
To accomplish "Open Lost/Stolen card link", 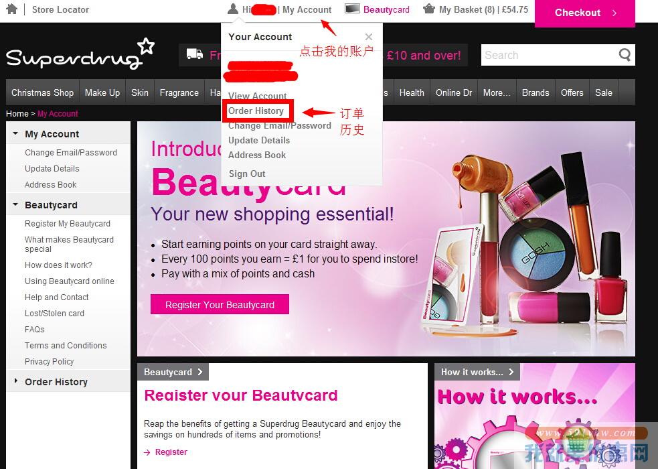I will (x=54, y=314).
